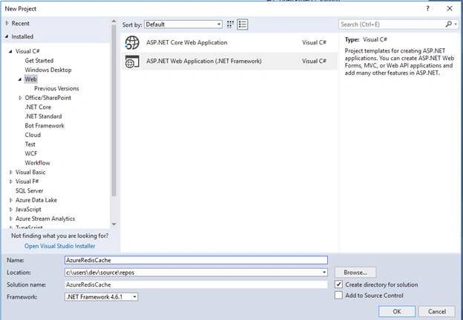Toggle Create directory for solution checkbox

[x=338, y=284]
